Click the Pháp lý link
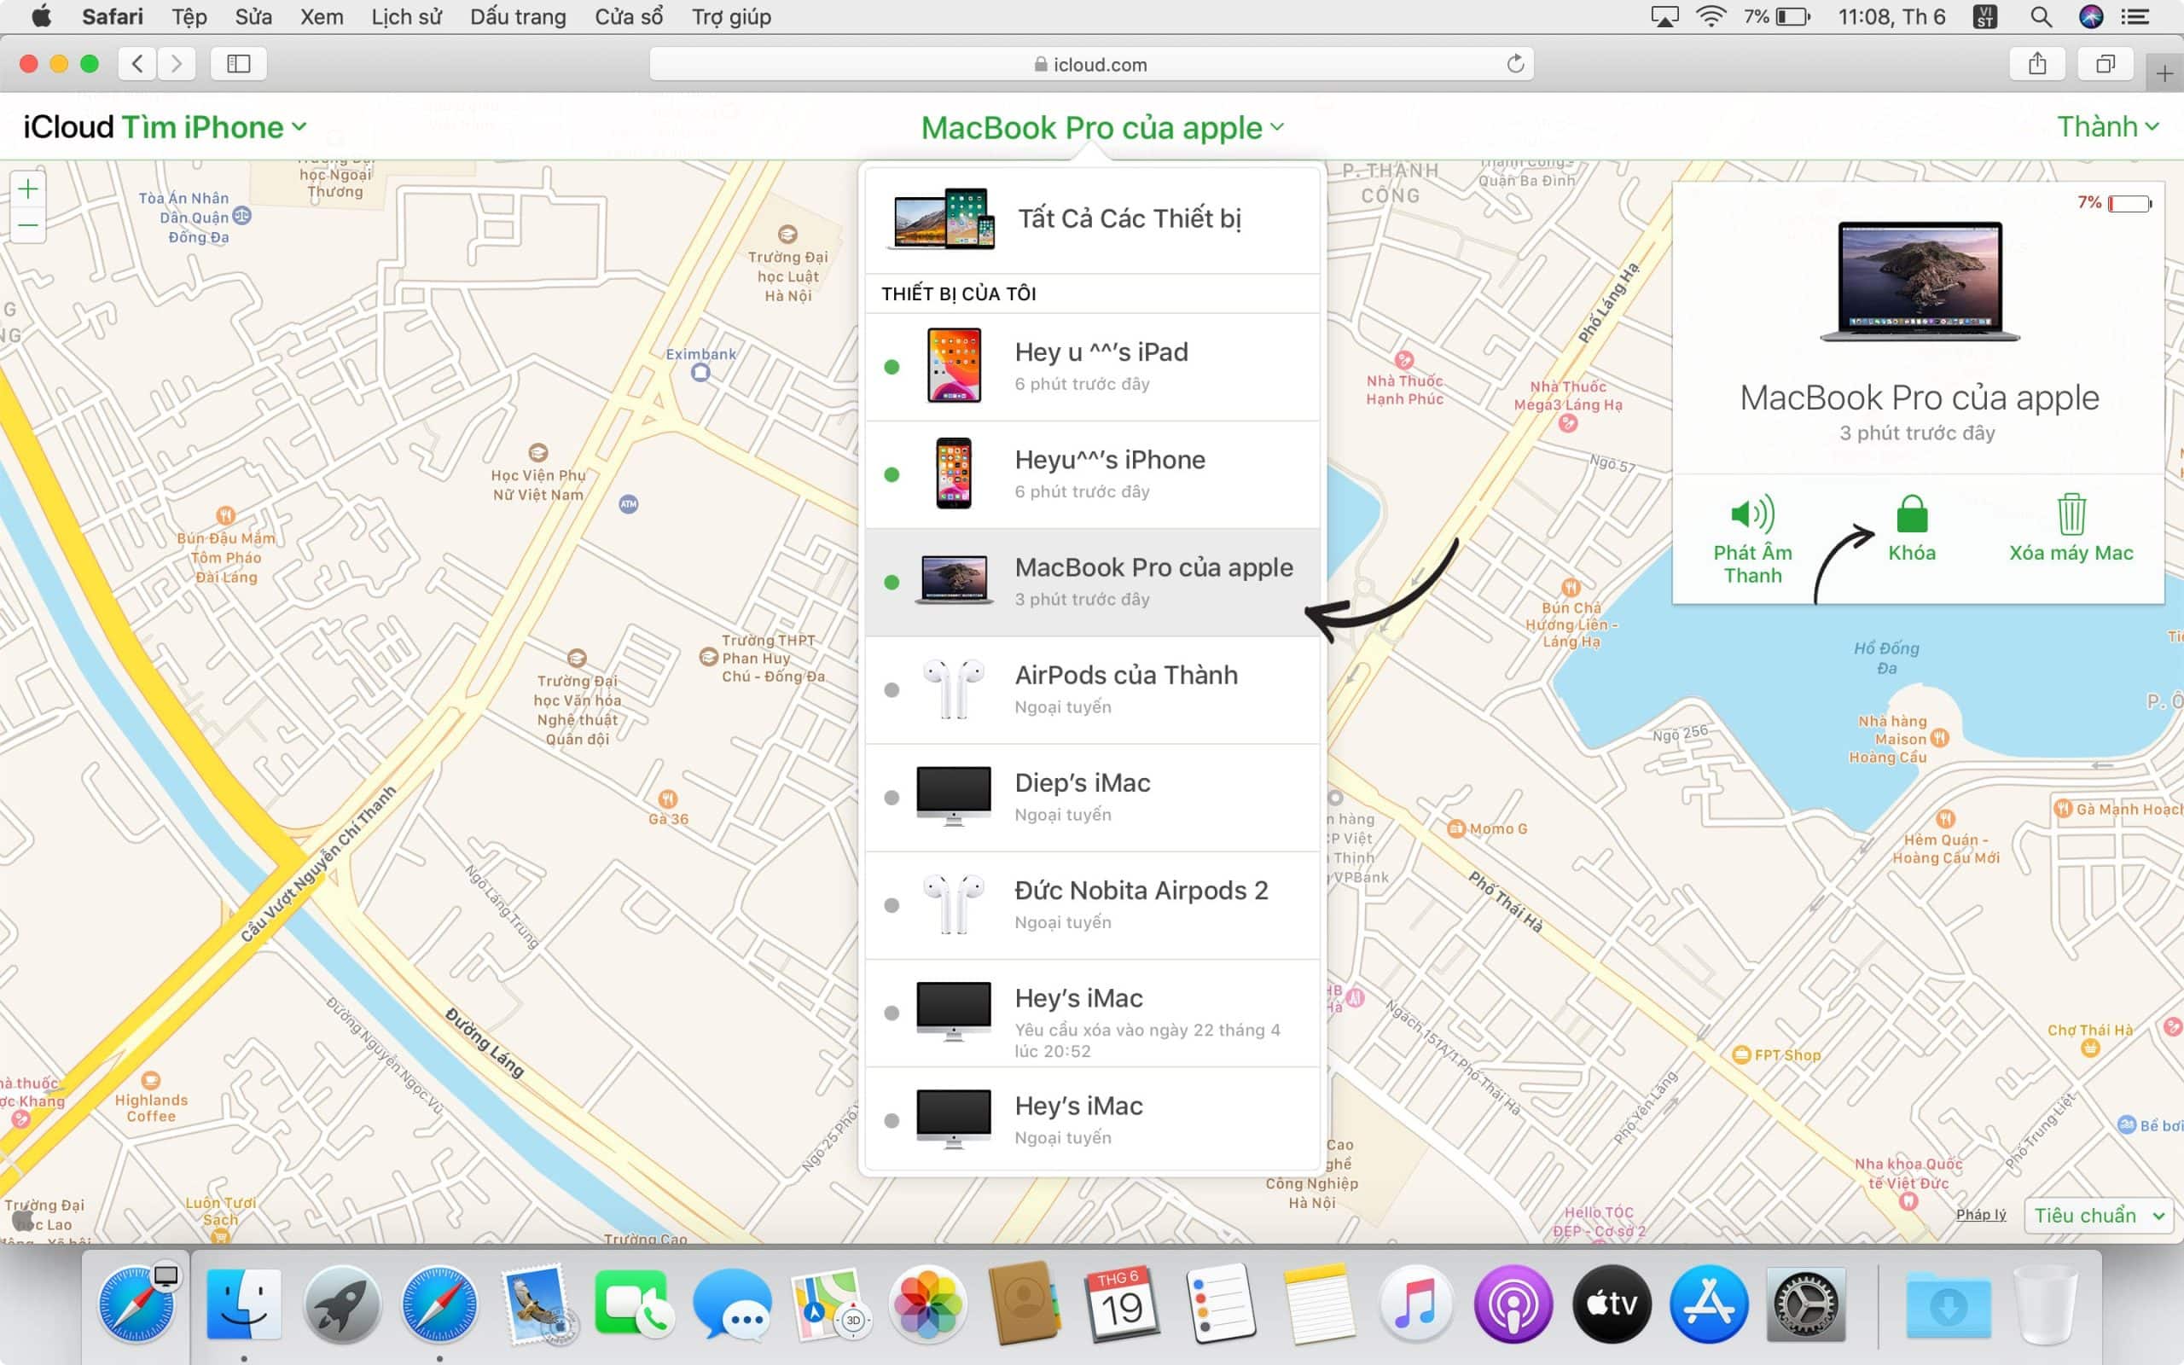Image resolution: width=2184 pixels, height=1365 pixels. [x=1981, y=1214]
